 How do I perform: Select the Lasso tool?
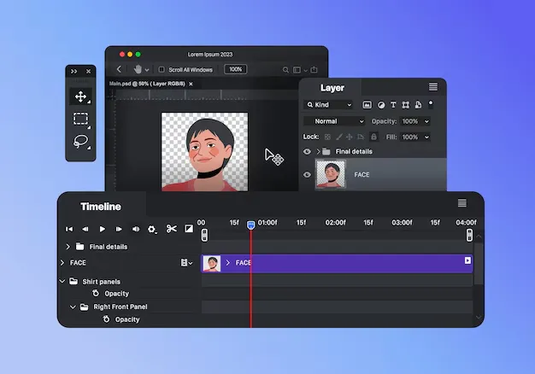click(80, 142)
